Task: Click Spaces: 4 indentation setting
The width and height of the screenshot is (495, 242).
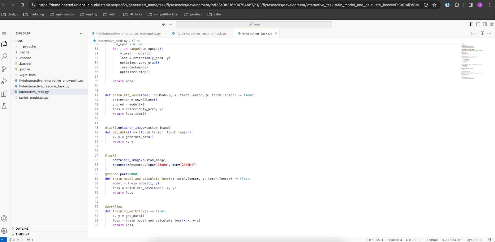Action: (x=394, y=240)
